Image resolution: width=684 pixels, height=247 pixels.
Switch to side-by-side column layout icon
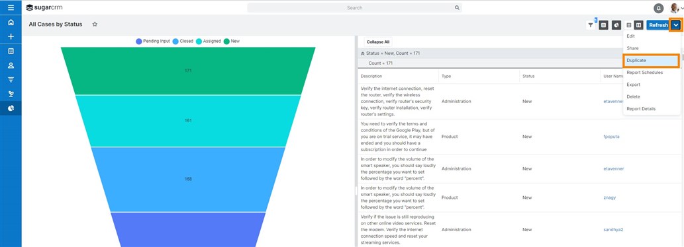click(638, 25)
